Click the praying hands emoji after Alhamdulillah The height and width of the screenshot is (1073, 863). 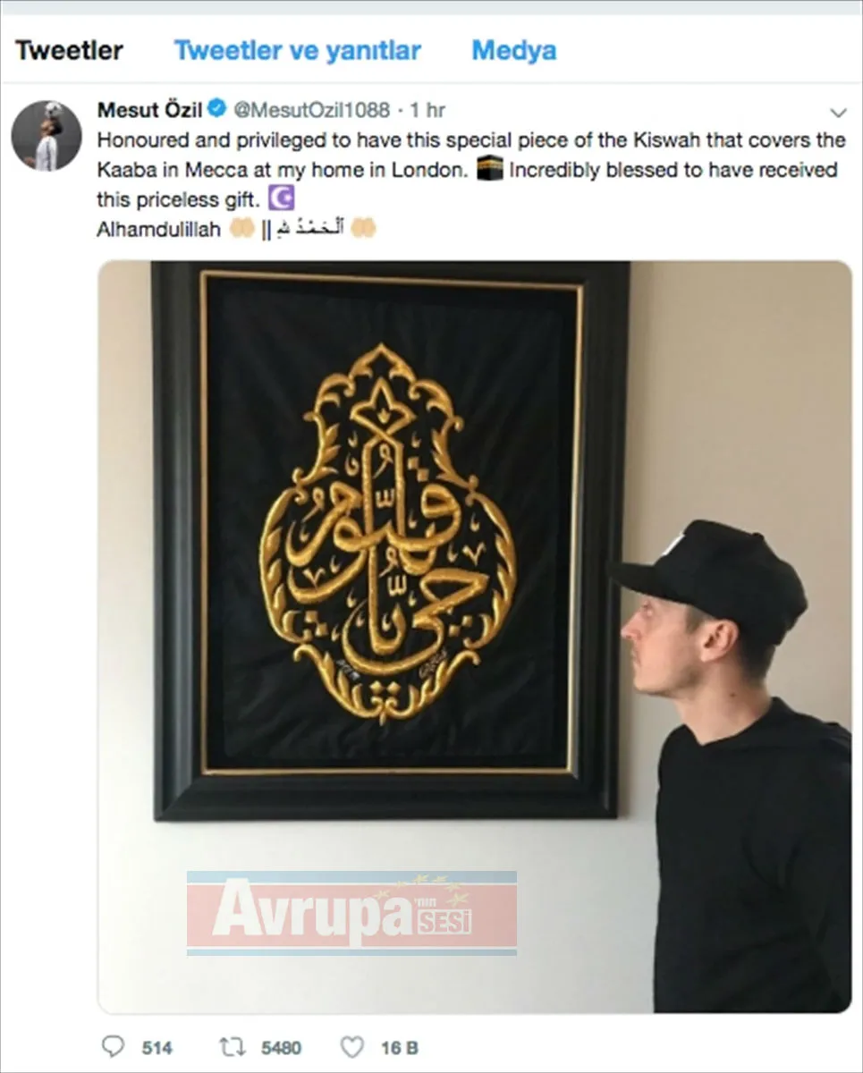[241, 229]
